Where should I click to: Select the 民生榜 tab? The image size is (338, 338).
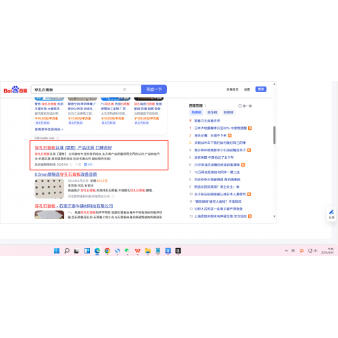(x=212, y=112)
